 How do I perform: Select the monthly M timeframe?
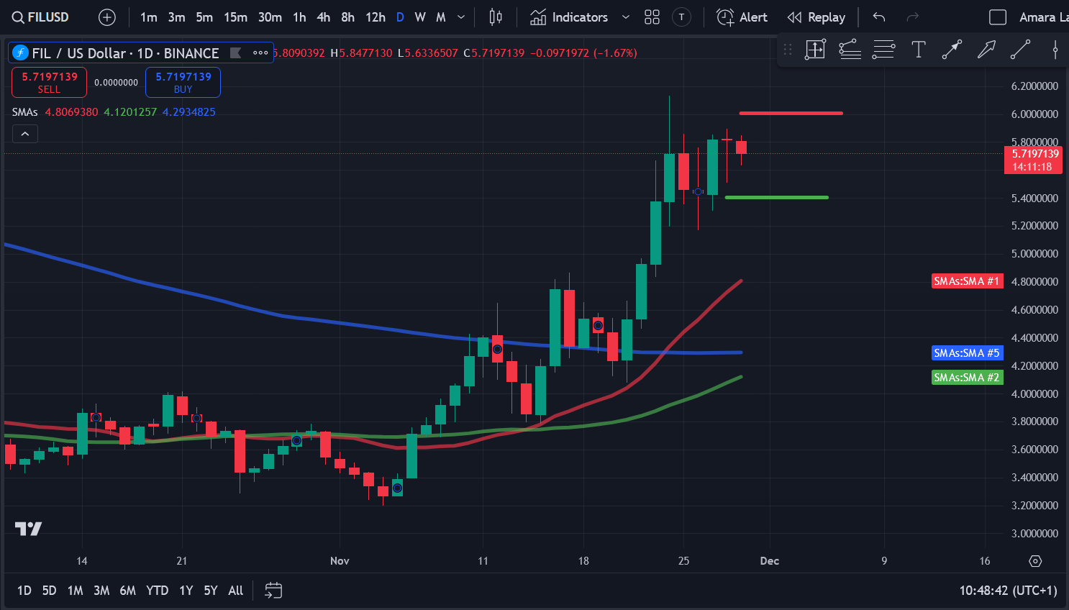point(441,17)
